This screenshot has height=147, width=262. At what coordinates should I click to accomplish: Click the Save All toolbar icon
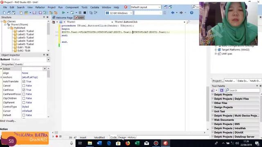pos(40,13)
